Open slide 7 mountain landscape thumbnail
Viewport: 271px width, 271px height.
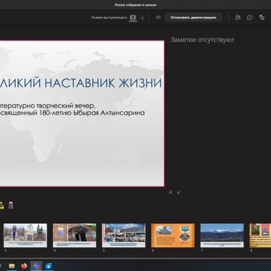coord(222,236)
